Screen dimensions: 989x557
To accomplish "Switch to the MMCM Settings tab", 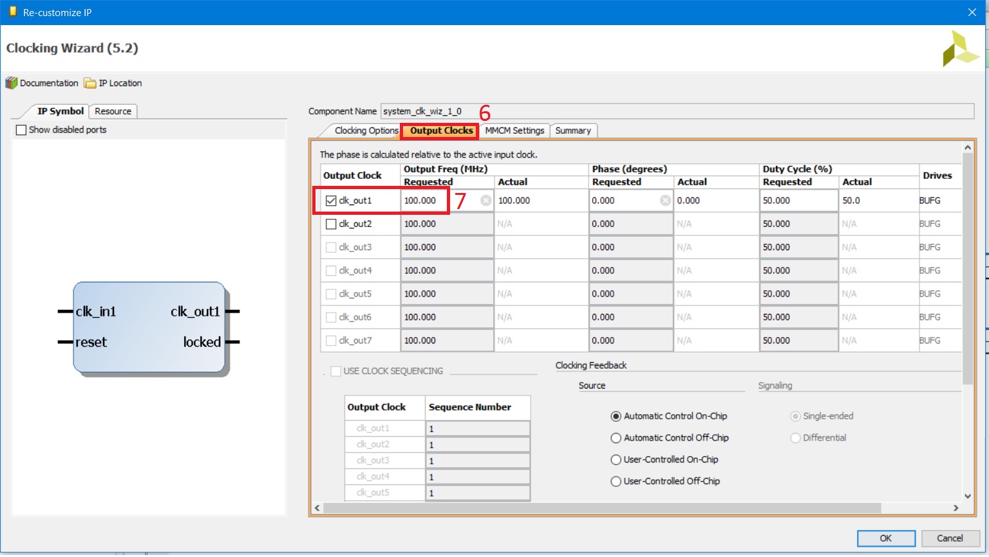I will [x=514, y=131].
